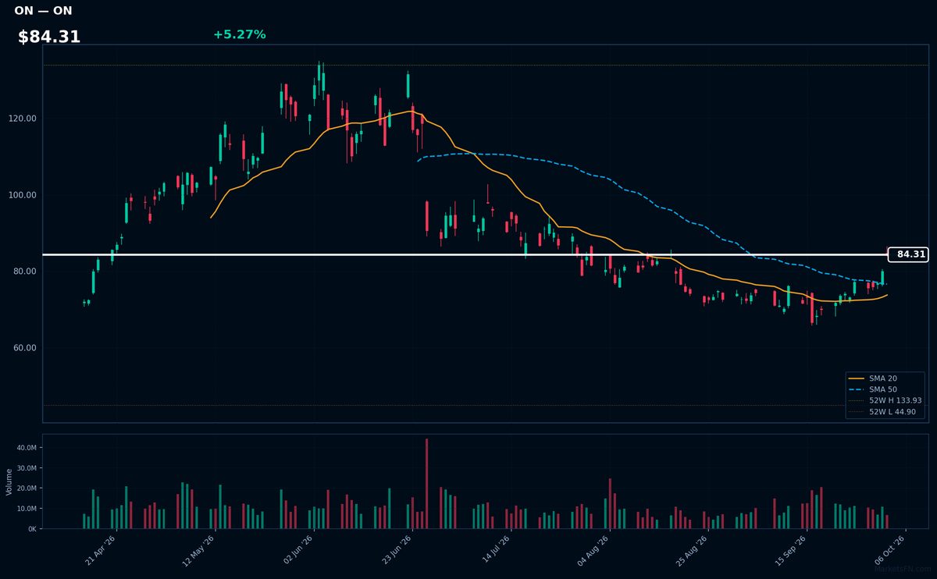The height and width of the screenshot is (579, 937).
Task: Click the tallest red volume bar
Action: 426,484
